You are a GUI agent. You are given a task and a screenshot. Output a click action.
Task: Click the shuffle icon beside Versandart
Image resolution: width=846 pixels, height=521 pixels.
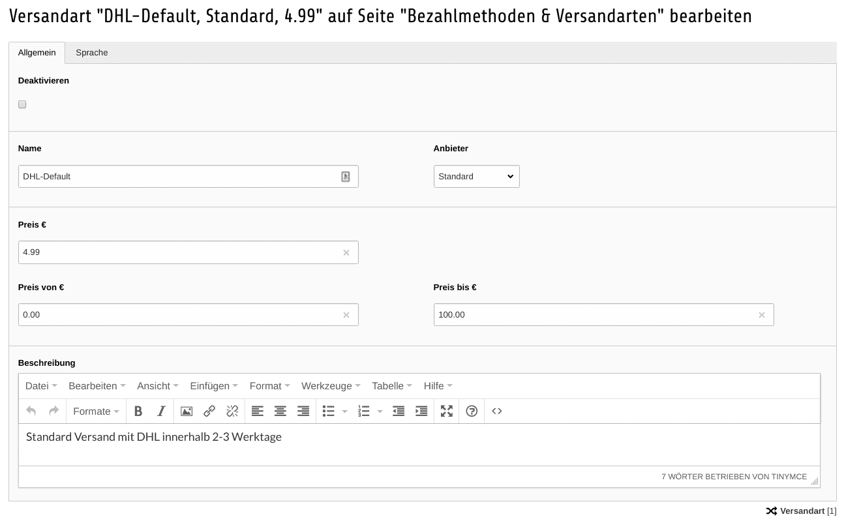click(771, 511)
